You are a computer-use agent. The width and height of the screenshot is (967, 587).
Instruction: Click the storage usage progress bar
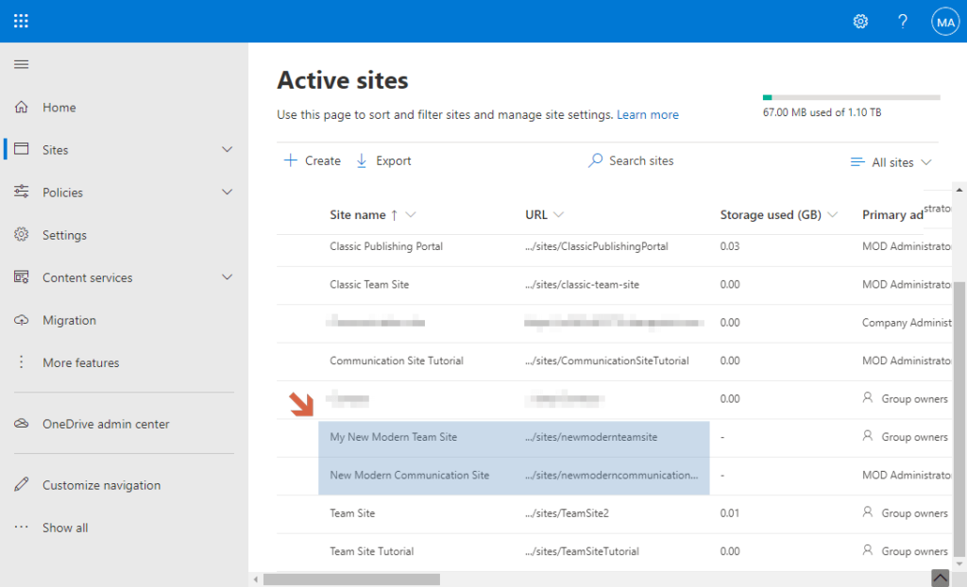click(851, 97)
